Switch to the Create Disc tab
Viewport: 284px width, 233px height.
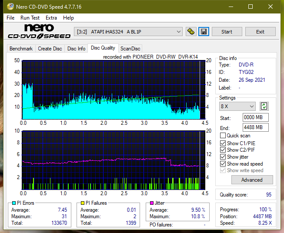[x=50, y=49]
